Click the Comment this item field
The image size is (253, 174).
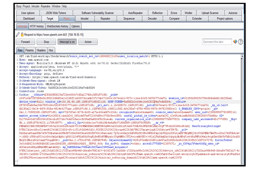point(217,42)
